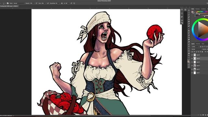The width and height of the screenshot is (208, 117).
Task: Toggle lock all padlock icon in Layers
Action: (202, 52)
